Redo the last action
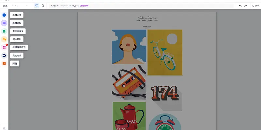This screenshot has height=130, width=261. (x=245, y=6)
